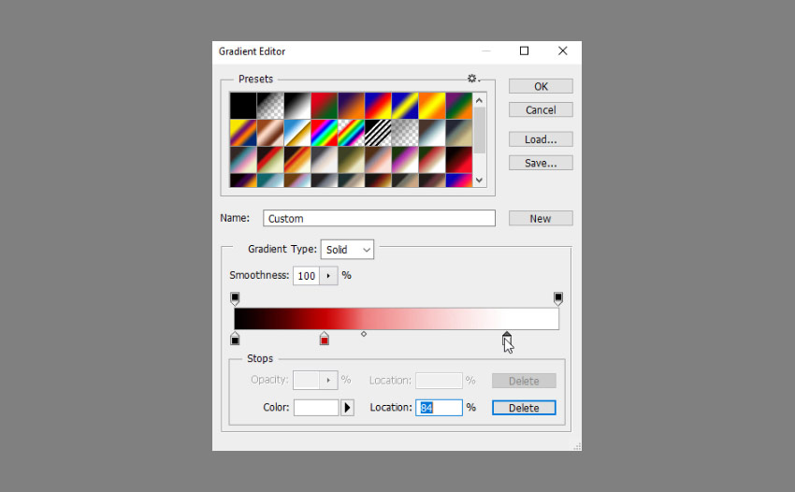
Task: Select the red to green gradient preset
Action: pyautogui.click(x=324, y=106)
